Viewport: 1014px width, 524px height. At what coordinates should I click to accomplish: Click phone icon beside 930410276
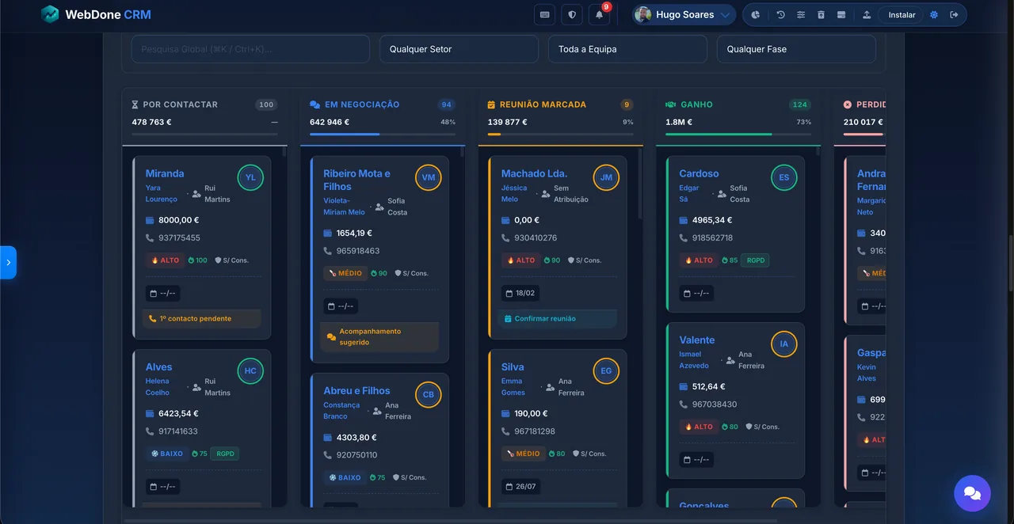click(x=505, y=237)
